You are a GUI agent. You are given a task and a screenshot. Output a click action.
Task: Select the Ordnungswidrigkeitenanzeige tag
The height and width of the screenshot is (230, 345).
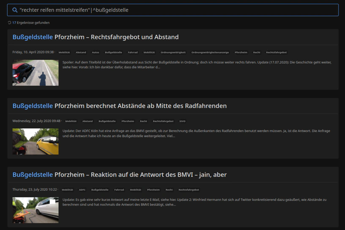(210, 53)
